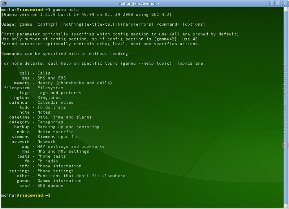
Task: Click the 'ringtone - Ringtones' row
Action: (35, 98)
